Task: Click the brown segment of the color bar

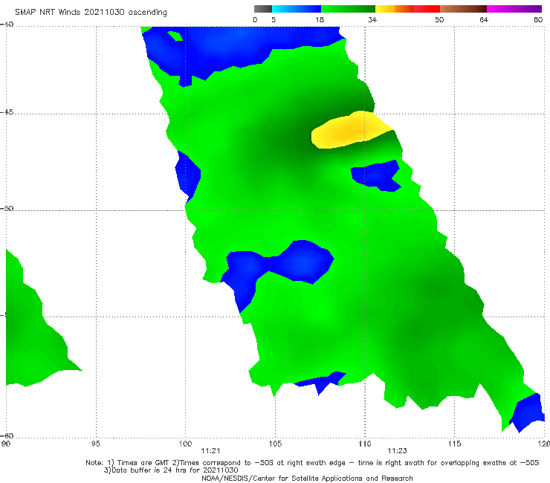Action: (x=463, y=9)
